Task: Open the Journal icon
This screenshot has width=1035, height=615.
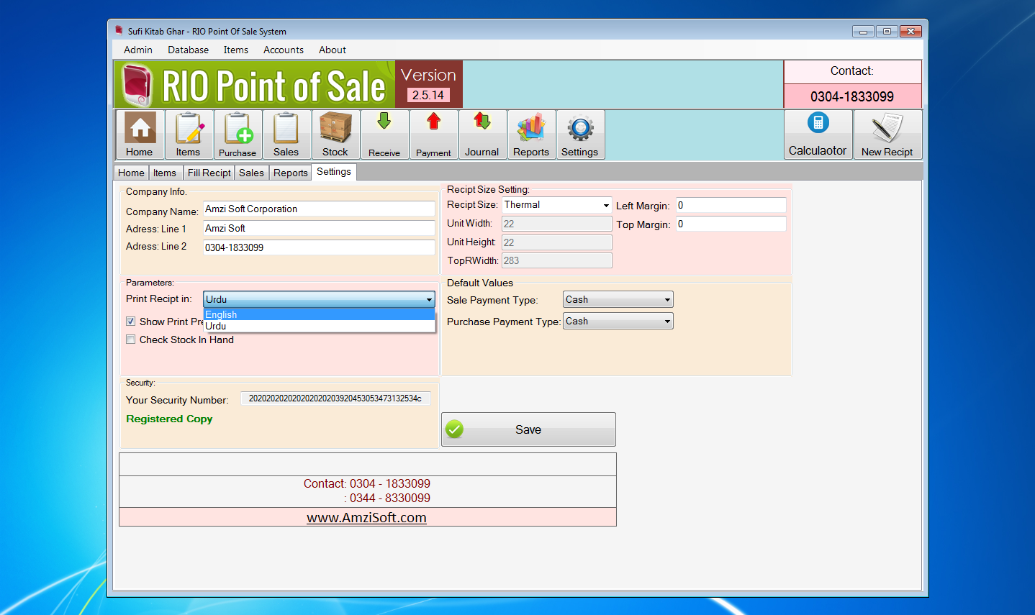Action: coord(482,134)
